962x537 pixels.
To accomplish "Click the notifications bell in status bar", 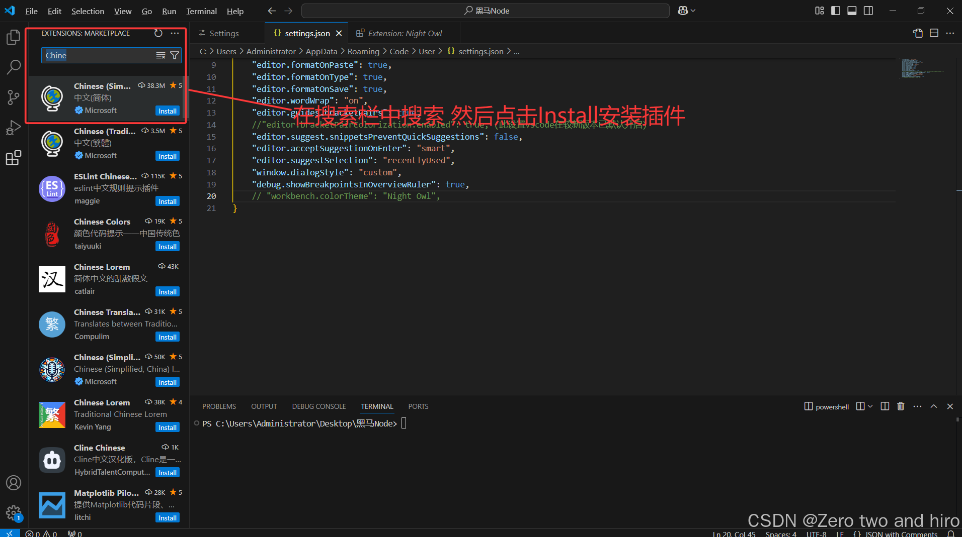I will 950,533.
